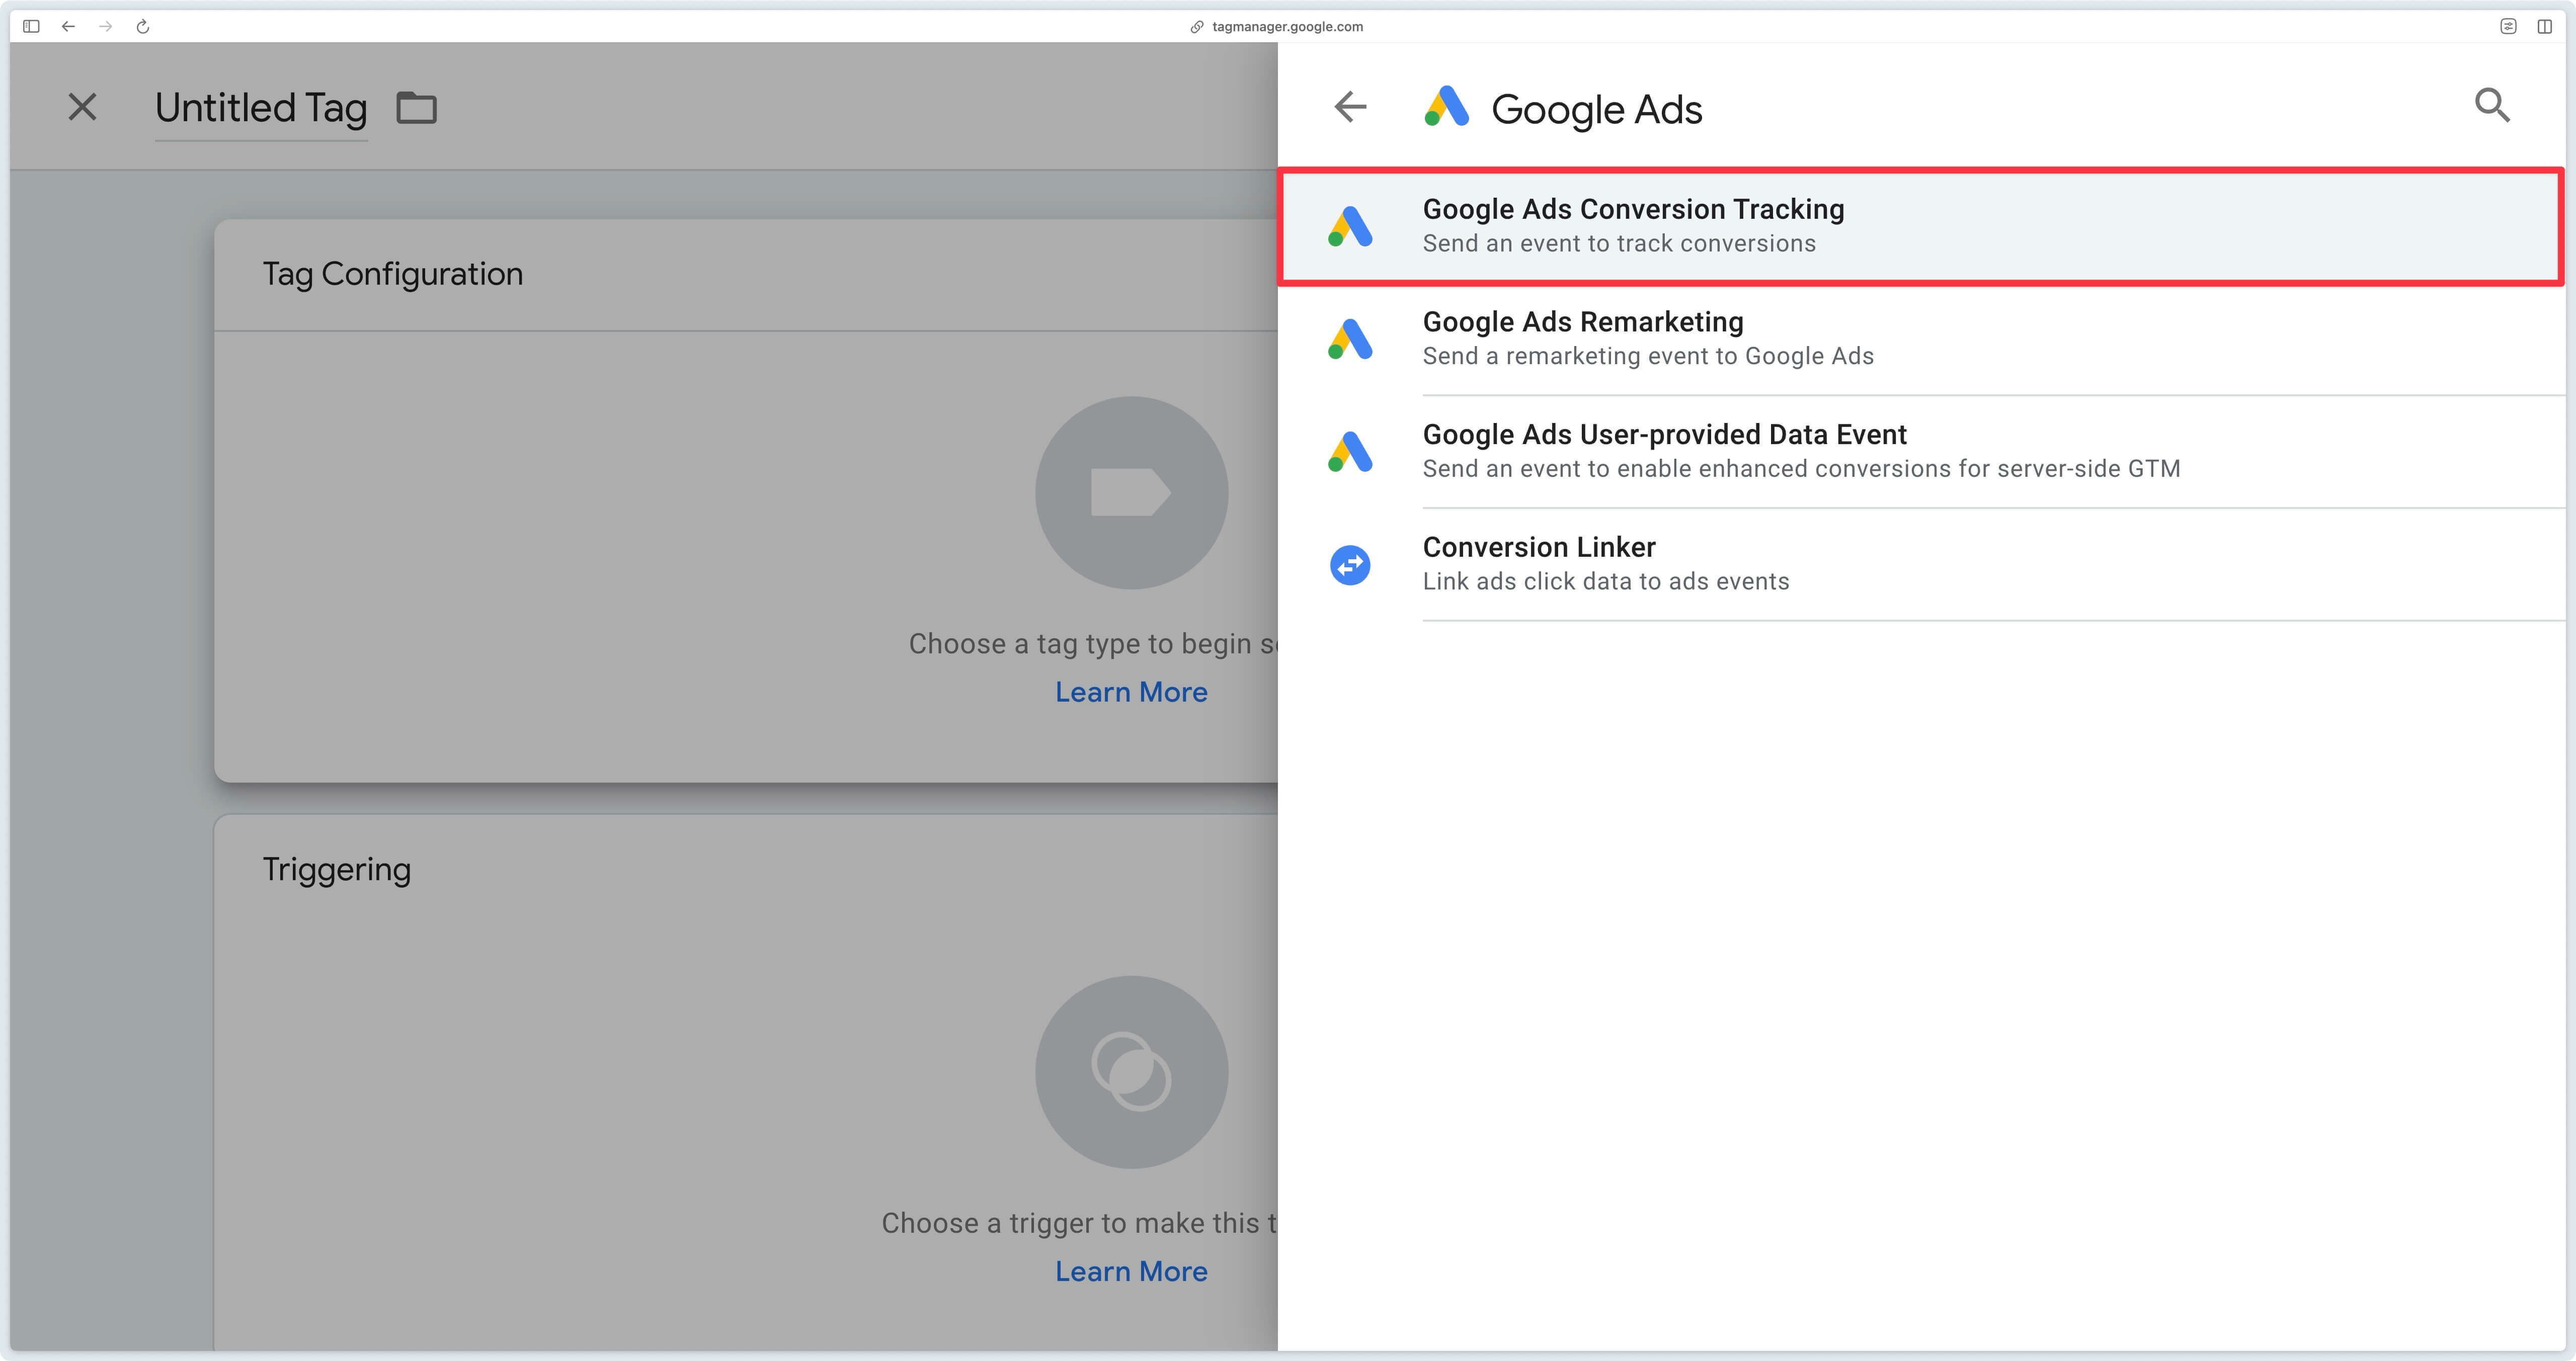This screenshot has width=2576, height=1361.
Task: Select Google Ads Conversion Tracking tag type
Action: (1921, 226)
